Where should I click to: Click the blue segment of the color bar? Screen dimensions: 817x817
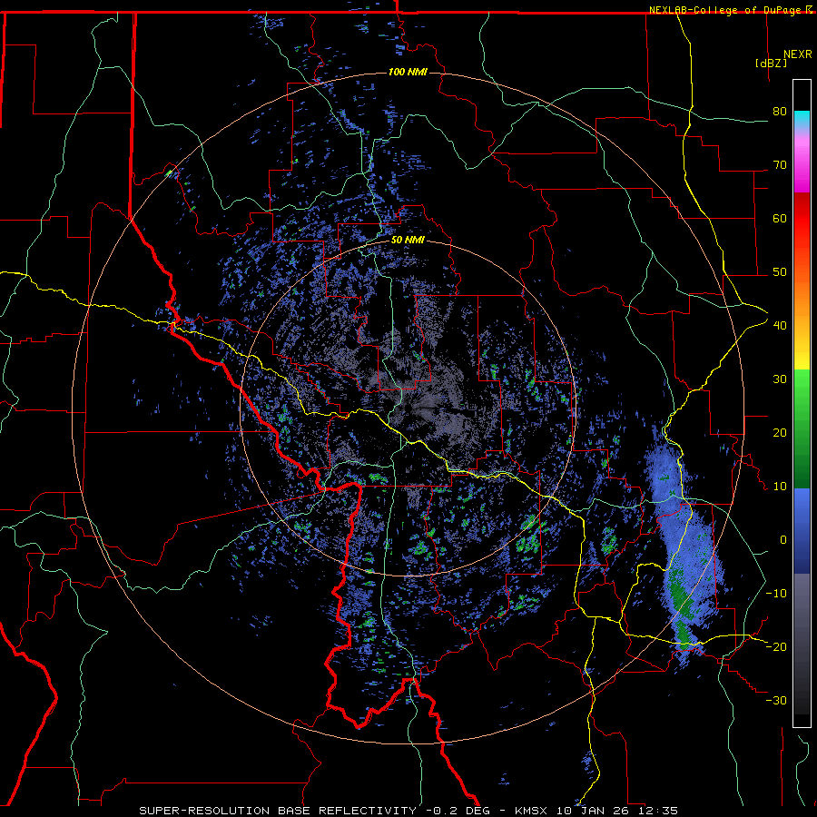pos(802,530)
